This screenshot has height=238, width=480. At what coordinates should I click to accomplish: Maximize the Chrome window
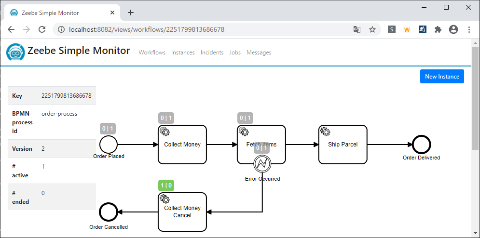446,7
